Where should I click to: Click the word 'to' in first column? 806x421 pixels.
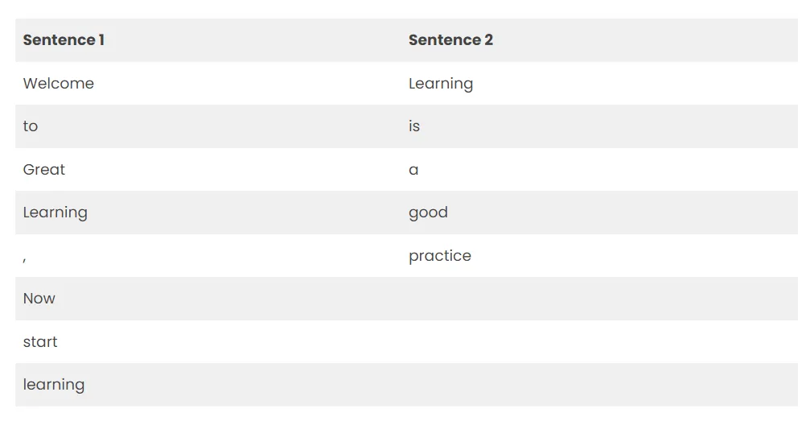(x=31, y=126)
